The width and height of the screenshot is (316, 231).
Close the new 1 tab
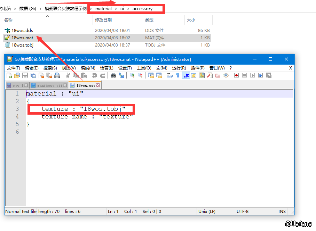(x=26, y=85)
